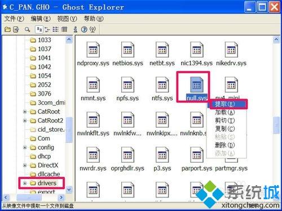Screen dimensions: 282x211
Task: Select the 1042 folder in tree
Action: coord(41,67)
